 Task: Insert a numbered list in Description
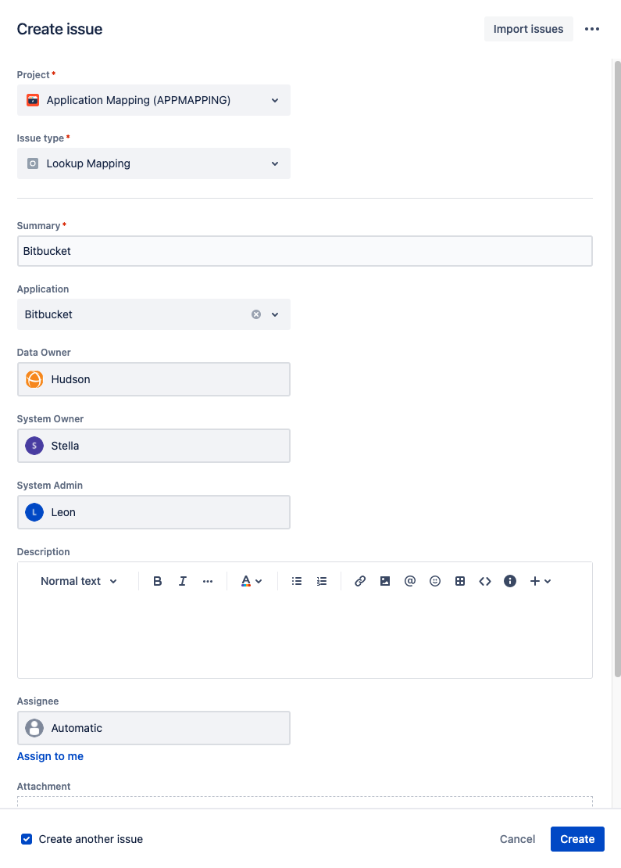[322, 581]
